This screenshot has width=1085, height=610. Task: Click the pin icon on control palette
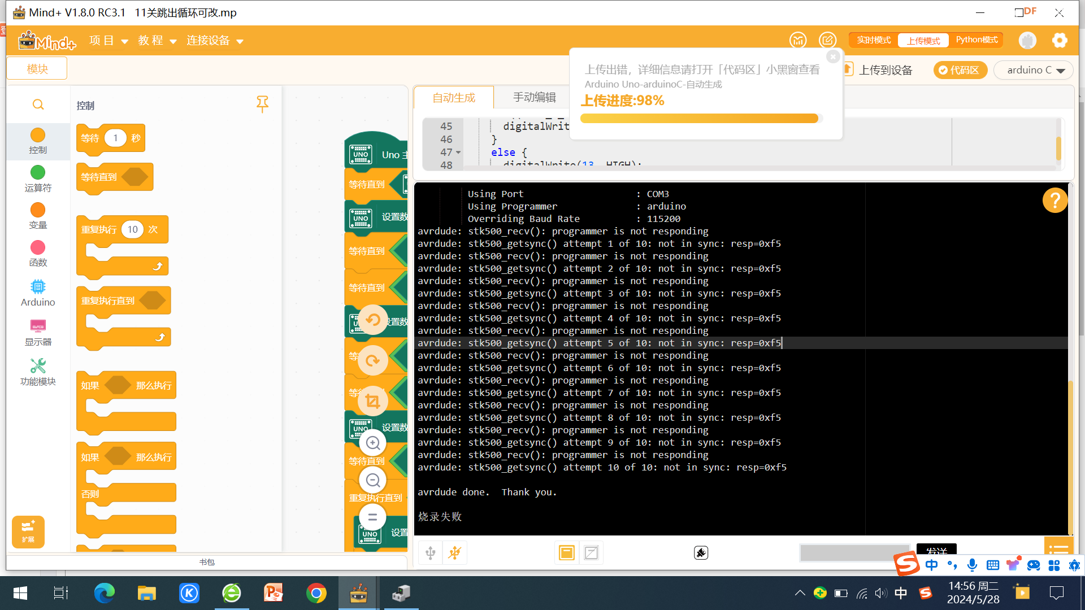coord(262,104)
